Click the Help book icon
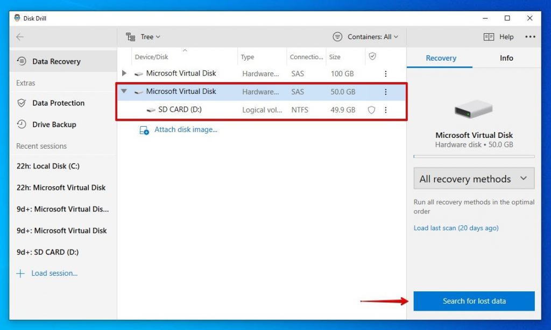The image size is (551, 330). (489, 36)
